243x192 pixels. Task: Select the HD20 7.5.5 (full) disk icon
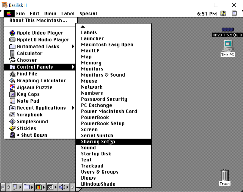228,32
